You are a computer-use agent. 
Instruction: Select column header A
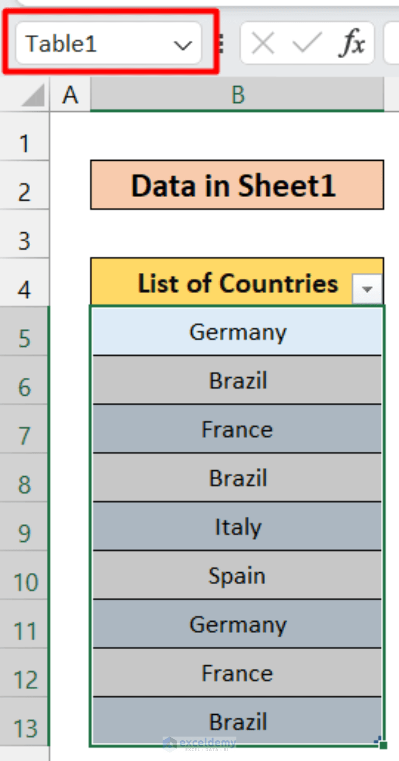point(69,95)
